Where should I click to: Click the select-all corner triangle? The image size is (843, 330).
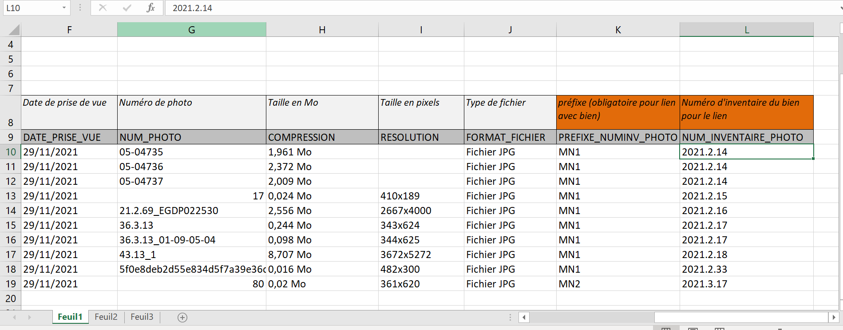pyautogui.click(x=14, y=30)
